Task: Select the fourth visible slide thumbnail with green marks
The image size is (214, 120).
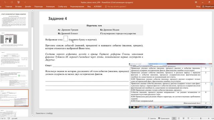Action: (x=14, y=79)
